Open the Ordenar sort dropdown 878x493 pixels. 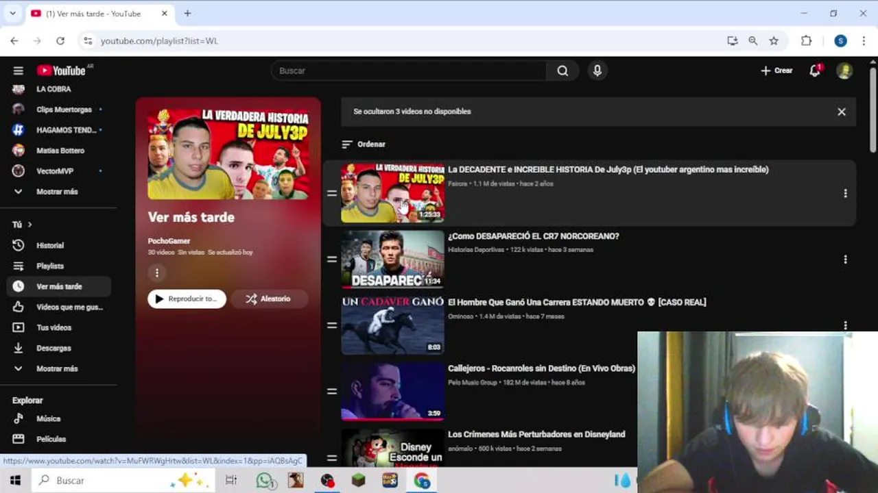pos(364,144)
